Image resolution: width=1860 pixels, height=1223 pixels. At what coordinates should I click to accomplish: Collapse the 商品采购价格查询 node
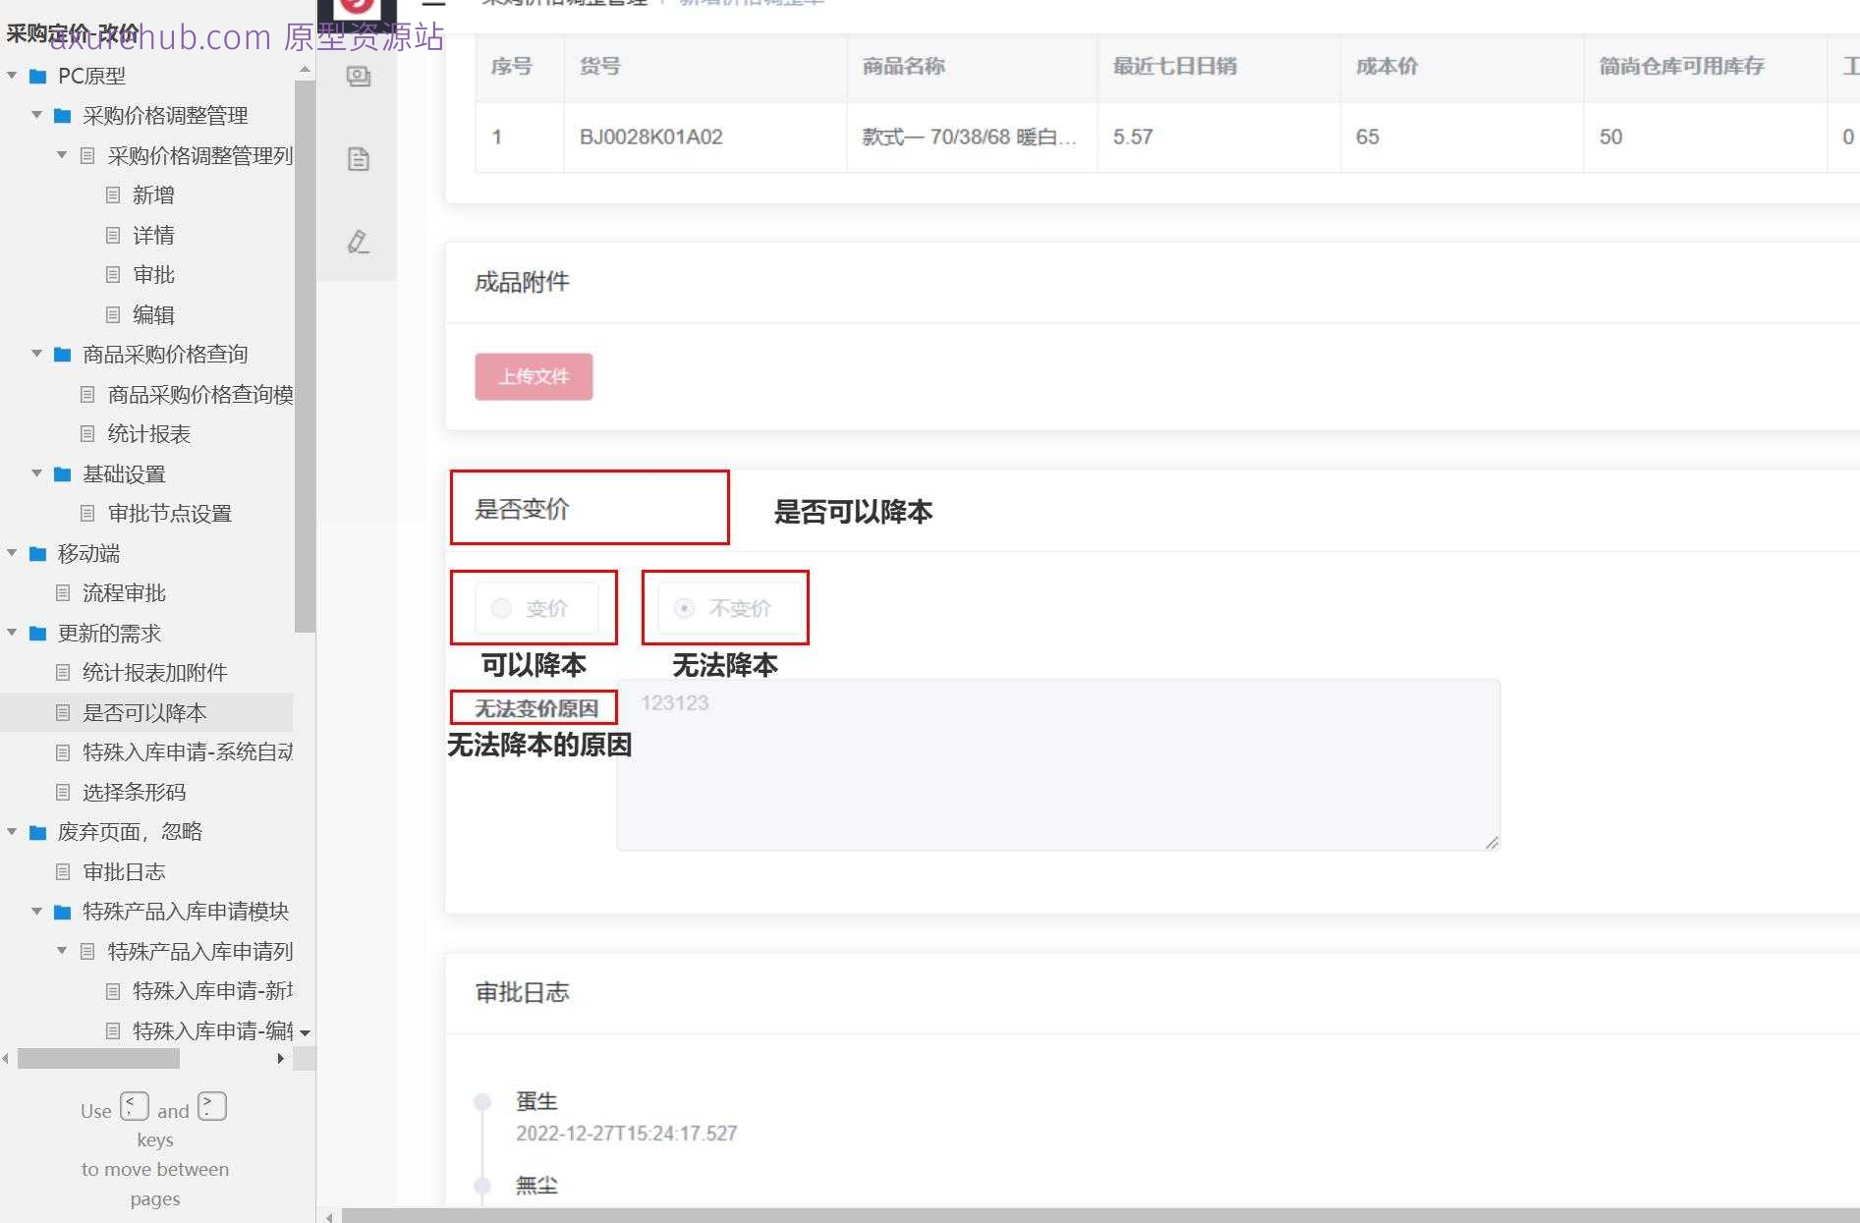35,354
